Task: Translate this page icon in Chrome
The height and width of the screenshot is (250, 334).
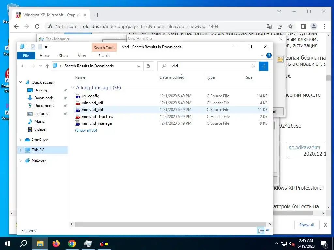Action: (269, 26)
